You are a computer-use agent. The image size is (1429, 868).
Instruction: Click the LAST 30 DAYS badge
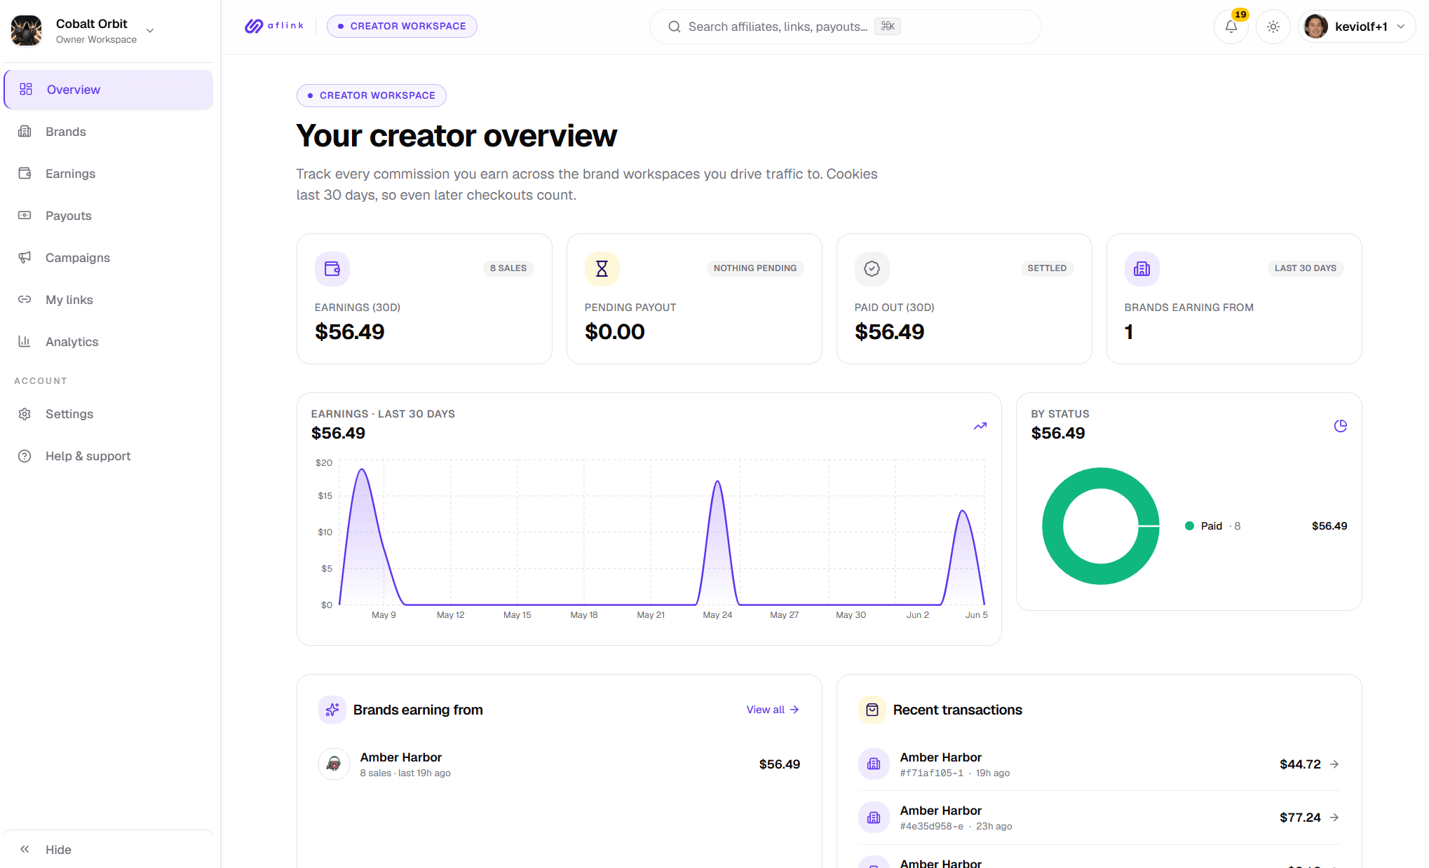pos(1306,268)
